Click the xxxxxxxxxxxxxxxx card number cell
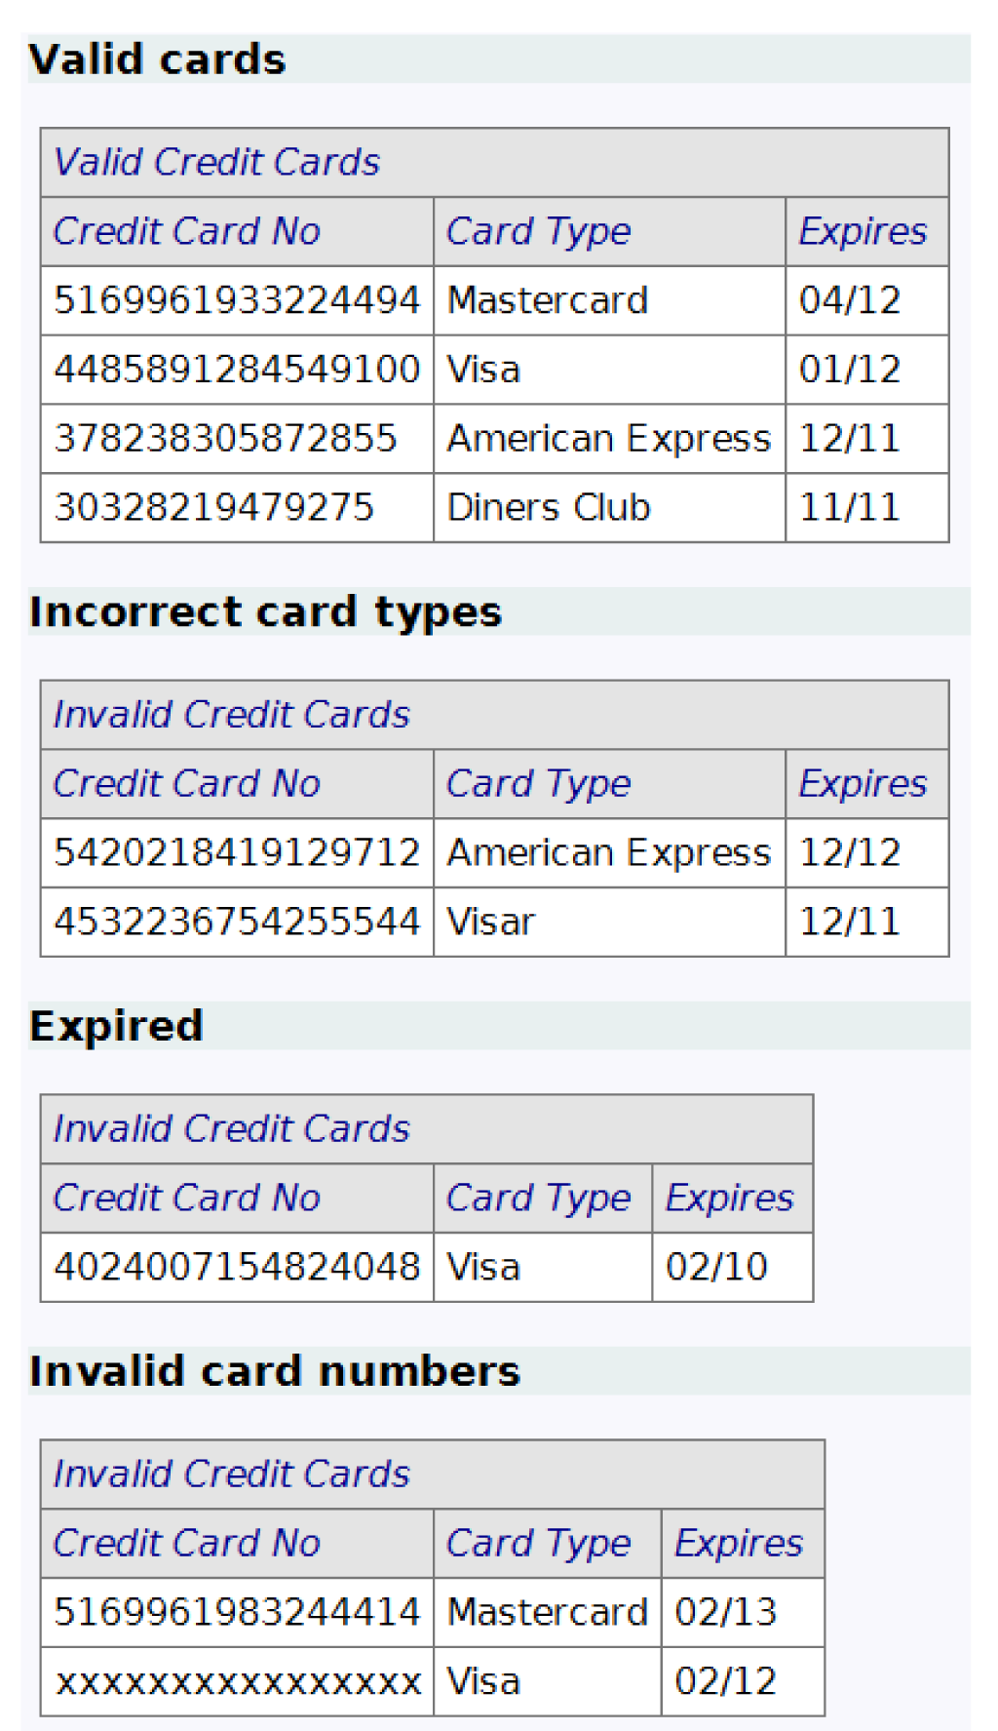The height and width of the screenshot is (1731, 998). [x=237, y=1682]
